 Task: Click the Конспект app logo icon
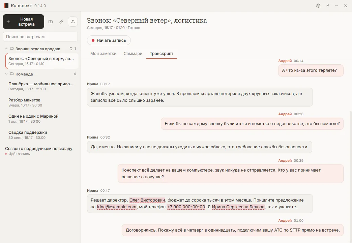pos(6,6)
